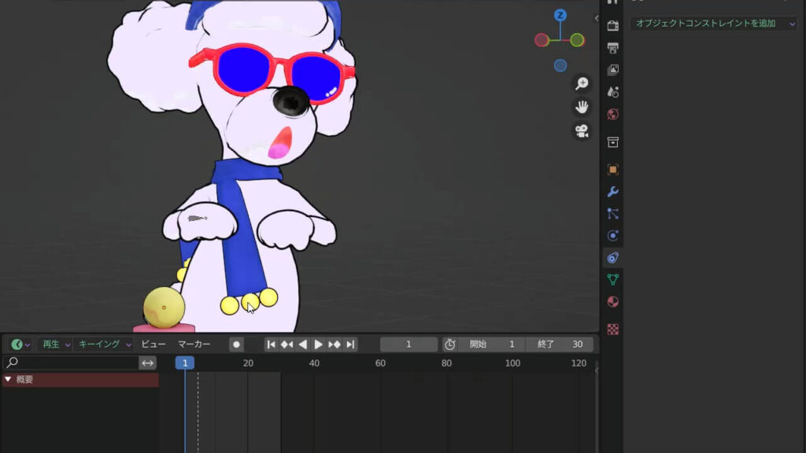Play the animation forward
This screenshot has width=806, height=453.
click(x=318, y=344)
